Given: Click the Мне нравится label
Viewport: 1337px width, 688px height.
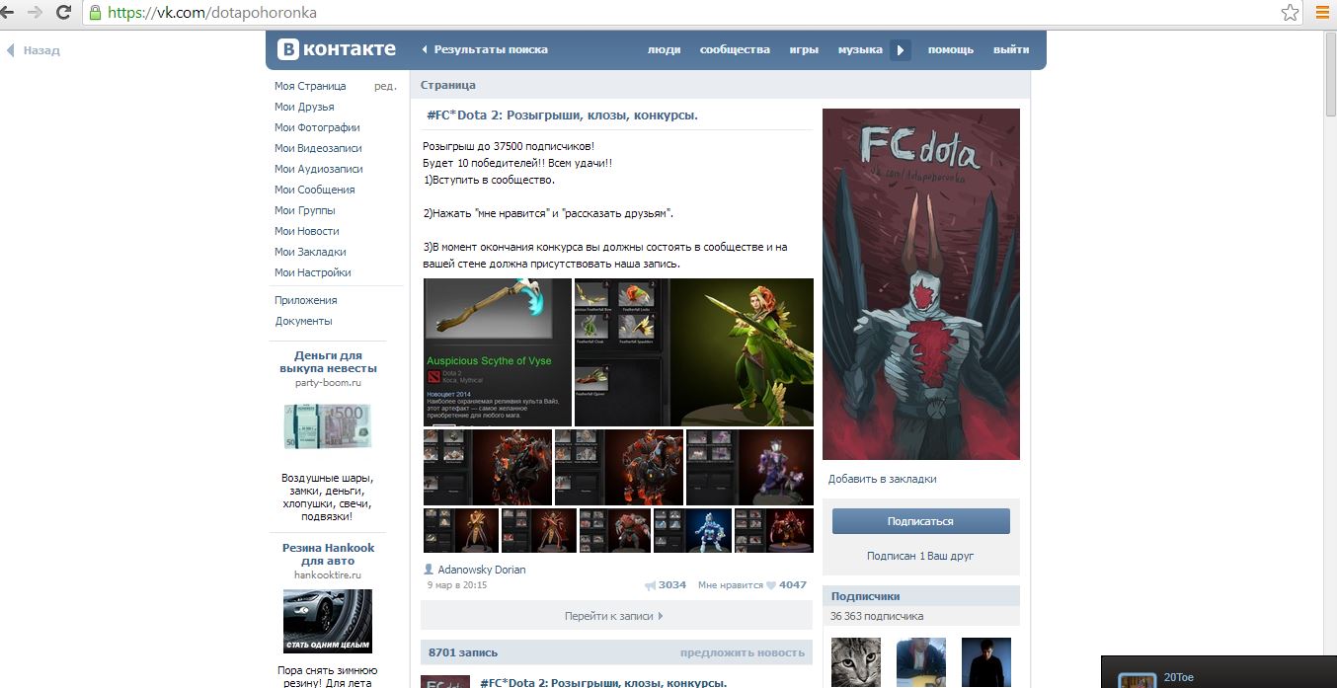Looking at the screenshot, I should 730,585.
